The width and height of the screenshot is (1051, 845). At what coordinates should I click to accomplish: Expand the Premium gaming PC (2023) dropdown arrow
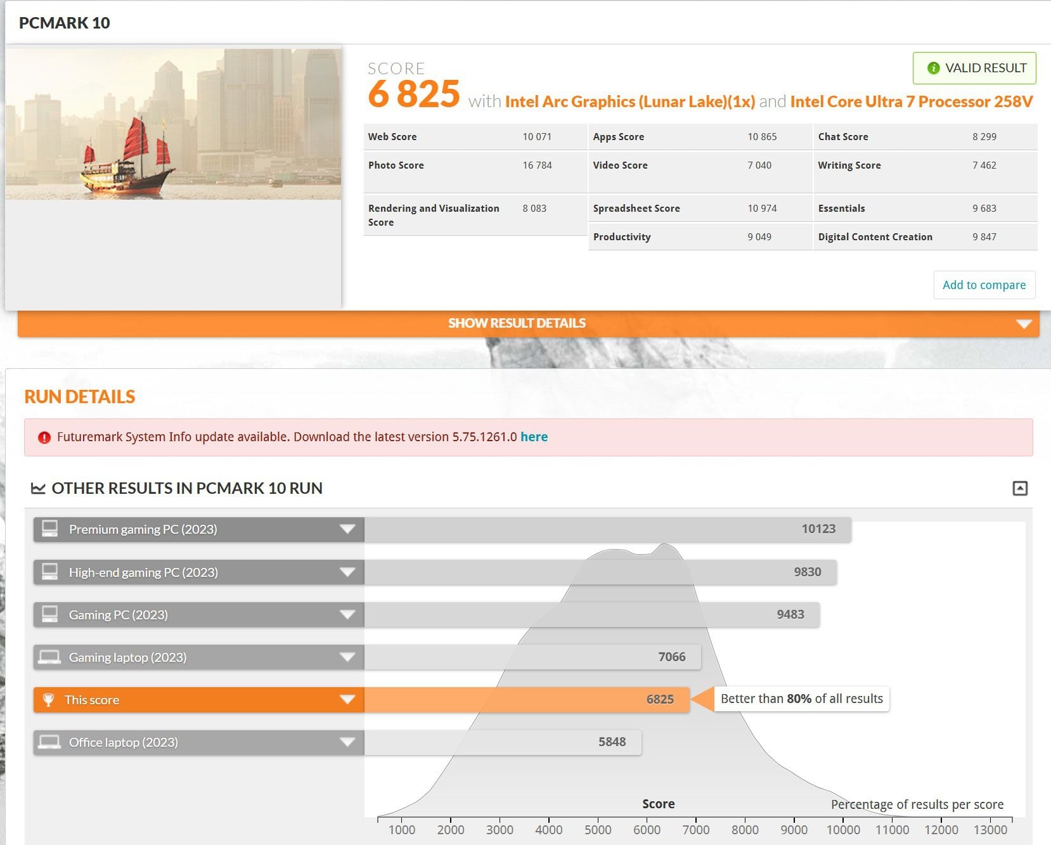point(347,529)
